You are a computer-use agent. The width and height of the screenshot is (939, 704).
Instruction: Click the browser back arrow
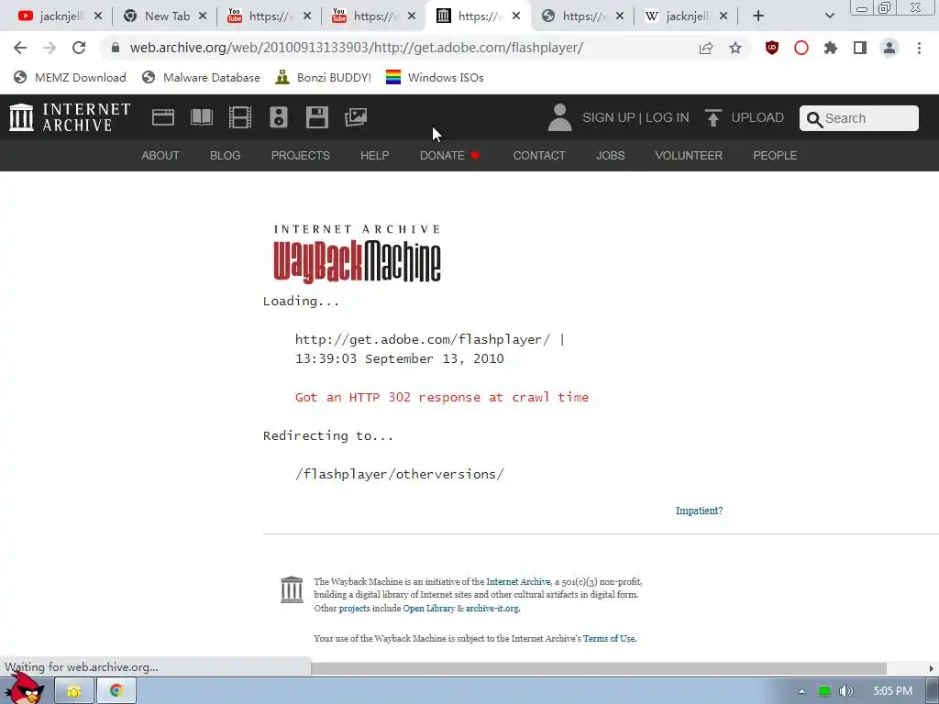pos(20,48)
